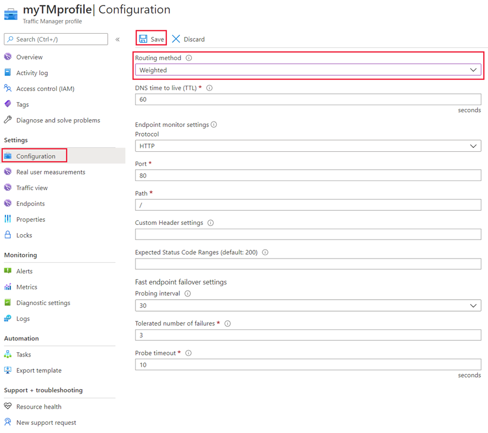Click the Tags icon in sidebar
The image size is (488, 433).
click(8, 104)
